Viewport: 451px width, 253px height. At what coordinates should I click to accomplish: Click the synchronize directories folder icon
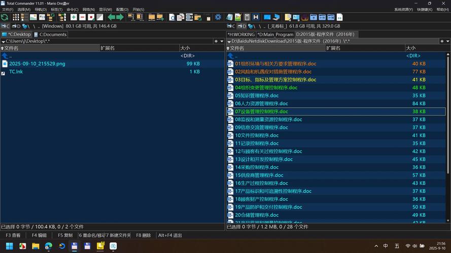coord(198,17)
